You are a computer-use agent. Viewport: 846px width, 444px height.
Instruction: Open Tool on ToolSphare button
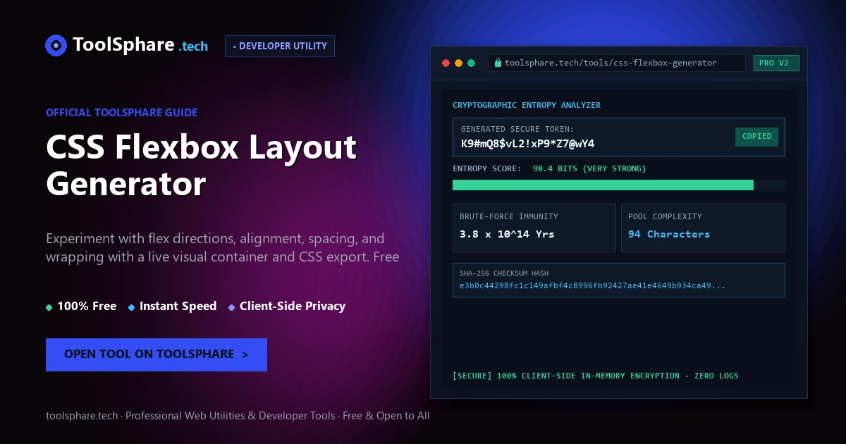click(x=157, y=354)
